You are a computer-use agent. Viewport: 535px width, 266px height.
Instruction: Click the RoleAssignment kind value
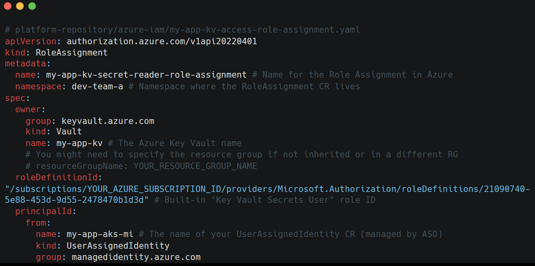pos(72,52)
